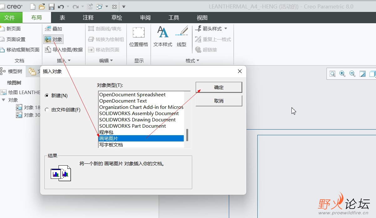Click Convert to Draft Group (转换为绘制组)

tap(106, 39)
